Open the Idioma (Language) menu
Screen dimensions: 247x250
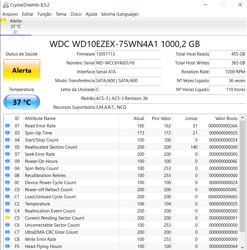(x=120, y=14)
